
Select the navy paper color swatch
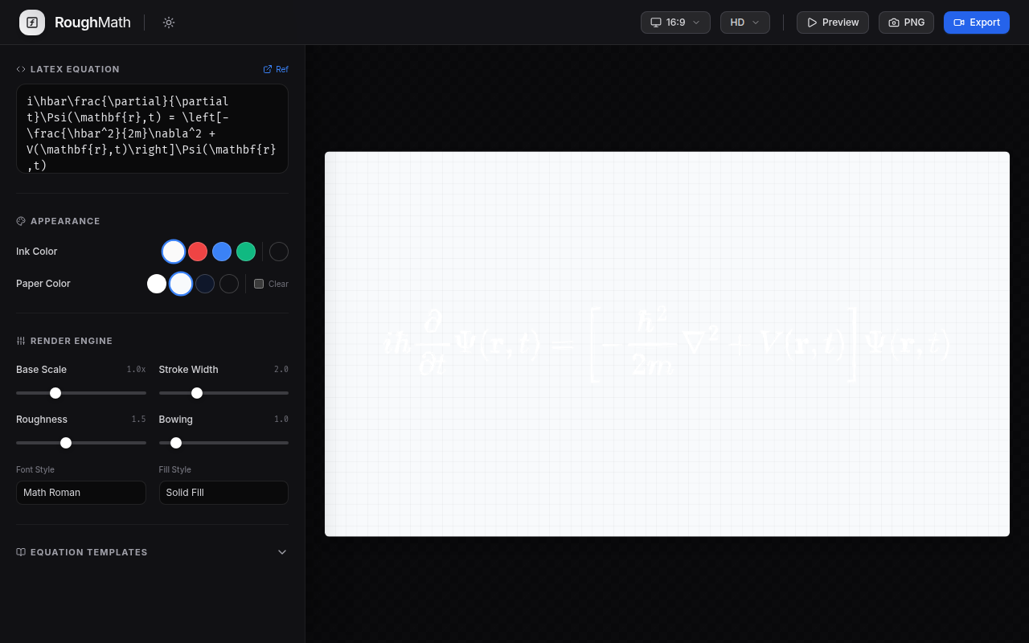click(205, 284)
